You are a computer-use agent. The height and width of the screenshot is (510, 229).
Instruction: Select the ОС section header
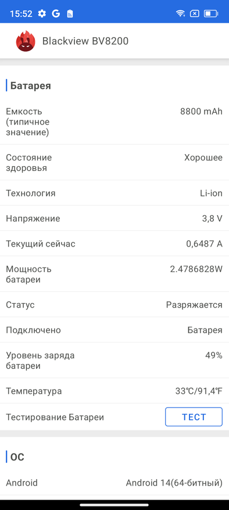click(17, 457)
